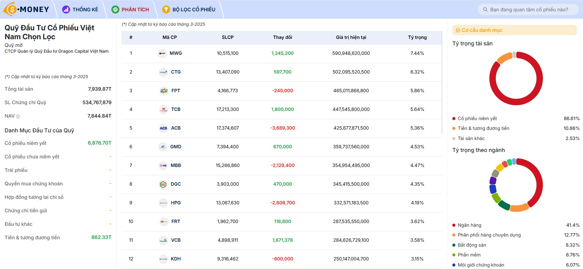Click the SL Chứng chỉ Quỹ value 534,767,879
The width and height of the screenshot is (583, 269).
97,103
